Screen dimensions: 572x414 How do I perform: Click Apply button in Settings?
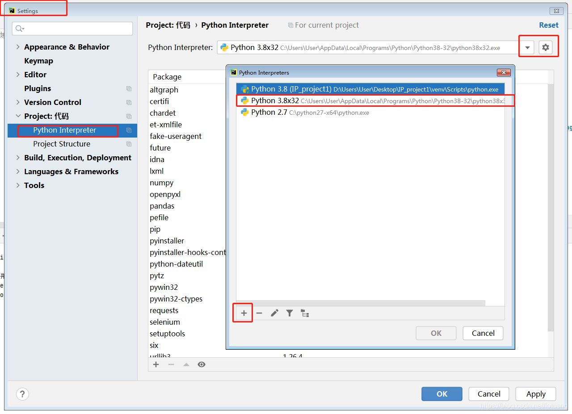535,394
